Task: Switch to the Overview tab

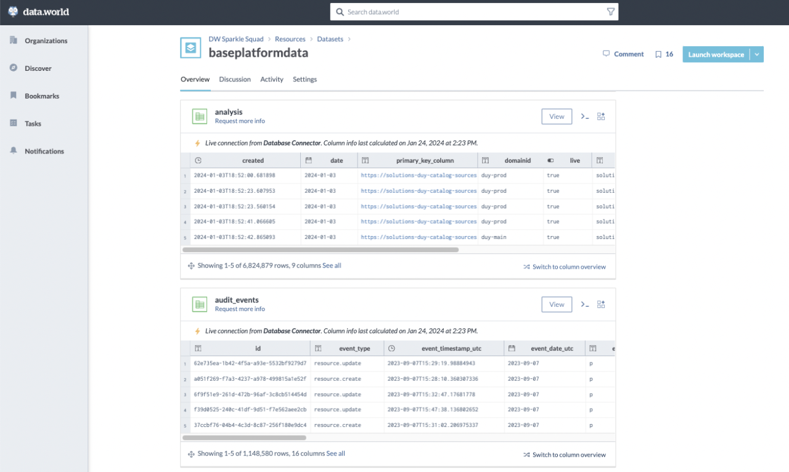Action: click(195, 79)
